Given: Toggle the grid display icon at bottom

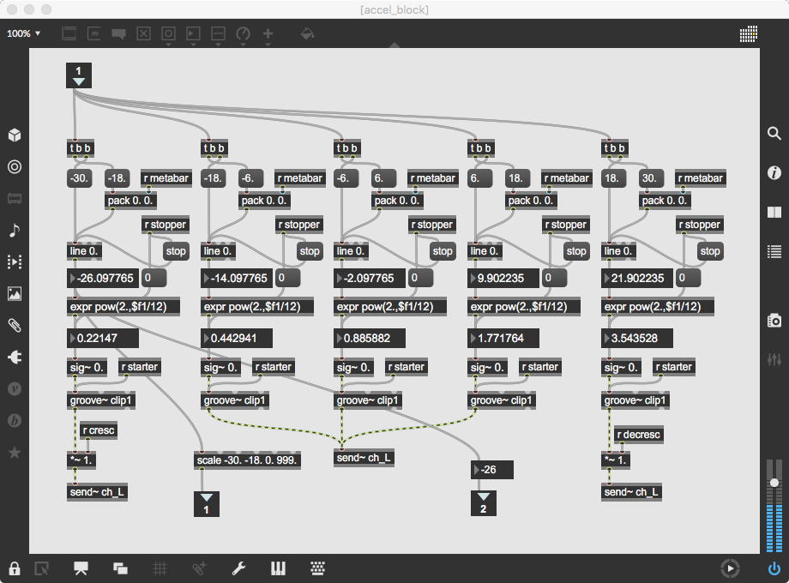Looking at the screenshot, I should click(x=160, y=568).
